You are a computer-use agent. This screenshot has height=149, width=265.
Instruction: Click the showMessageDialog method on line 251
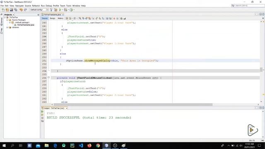(x=97, y=61)
